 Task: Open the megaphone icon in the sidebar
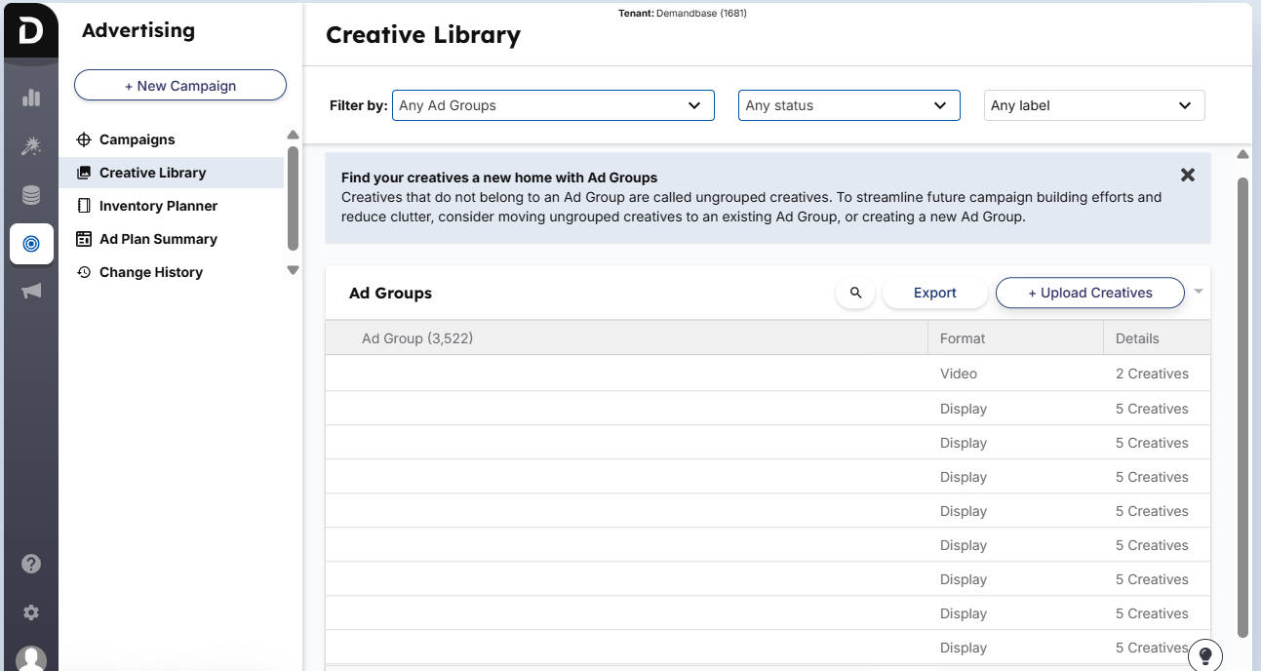click(30, 291)
